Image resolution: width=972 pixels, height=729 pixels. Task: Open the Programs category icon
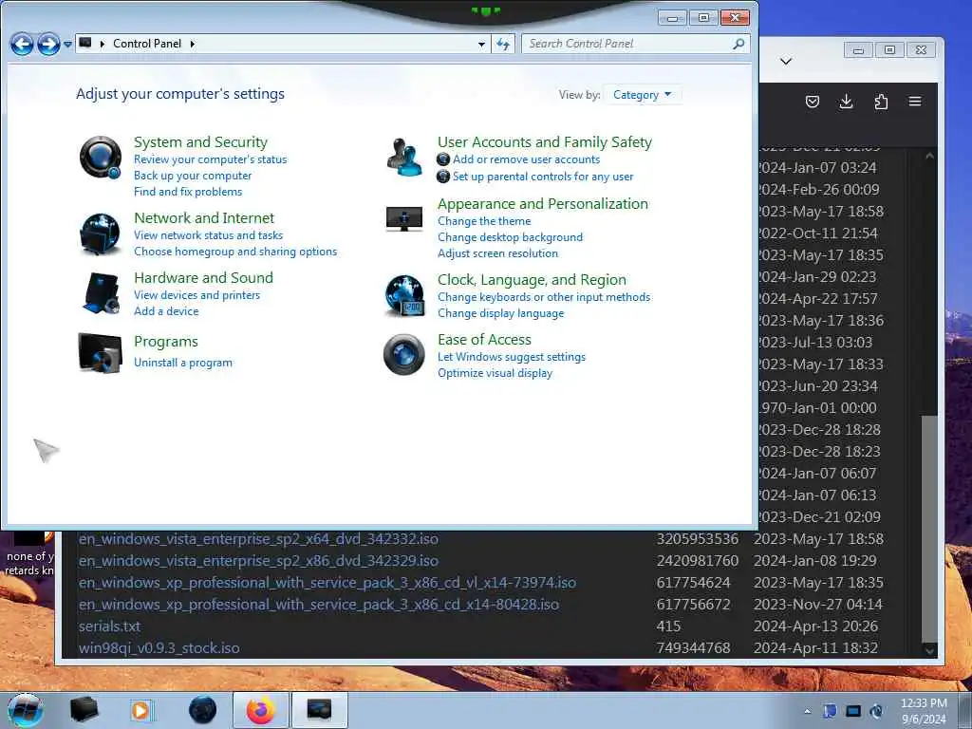100,353
